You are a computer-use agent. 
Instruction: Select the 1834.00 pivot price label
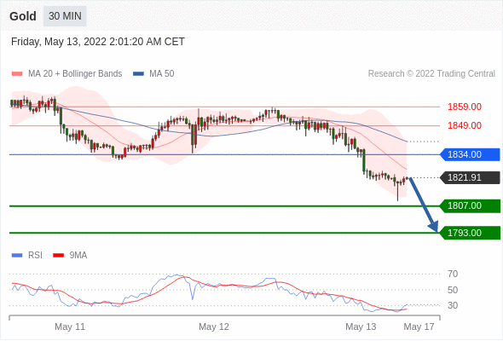(x=470, y=154)
